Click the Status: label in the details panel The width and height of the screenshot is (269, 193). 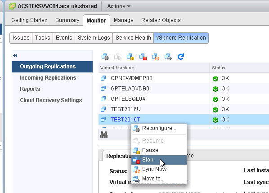[119, 171]
